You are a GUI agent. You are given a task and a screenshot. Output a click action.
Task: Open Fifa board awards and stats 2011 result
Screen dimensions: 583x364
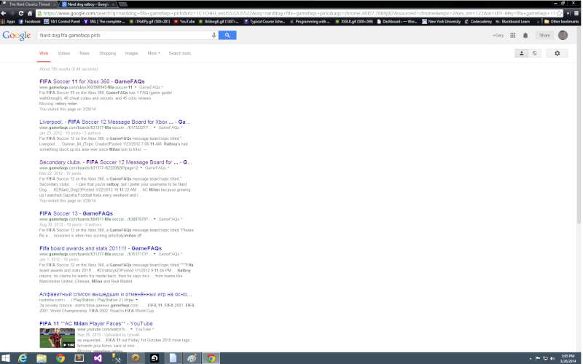pos(101,248)
